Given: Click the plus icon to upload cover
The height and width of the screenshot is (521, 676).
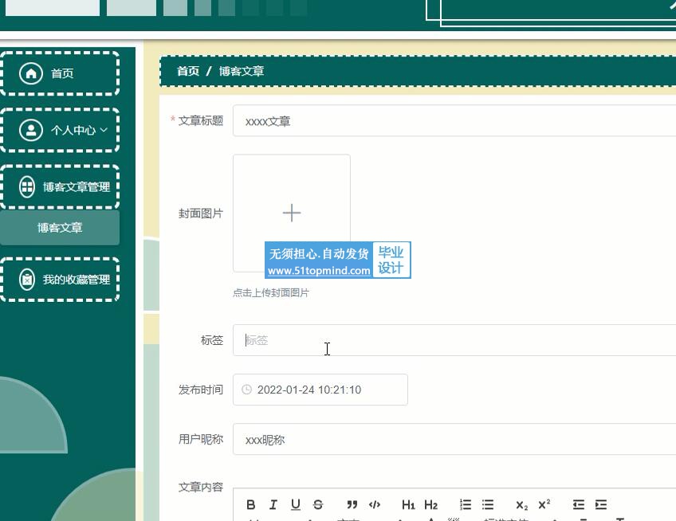Looking at the screenshot, I should 292,213.
